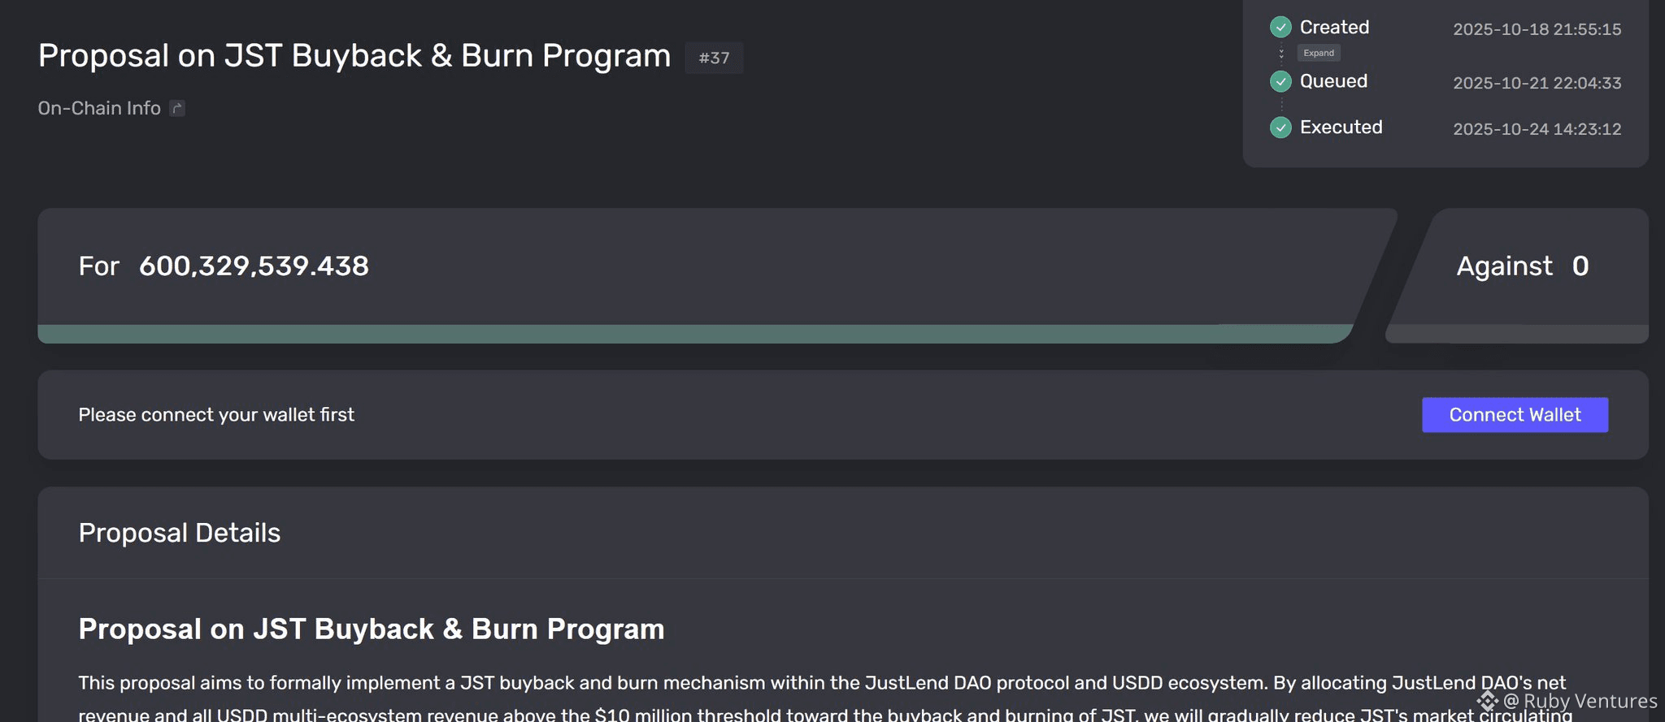Click the Against votes progress bar
Image resolution: width=1665 pixels, height=722 pixels.
[x=1517, y=334]
